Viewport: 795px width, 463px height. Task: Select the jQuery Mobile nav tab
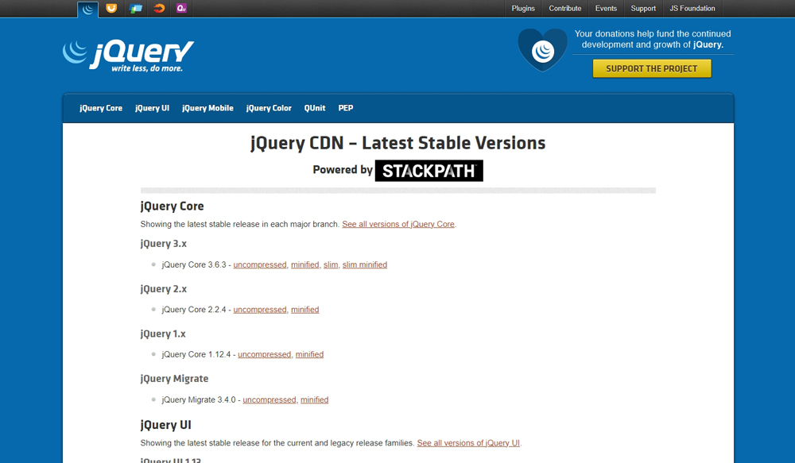207,108
